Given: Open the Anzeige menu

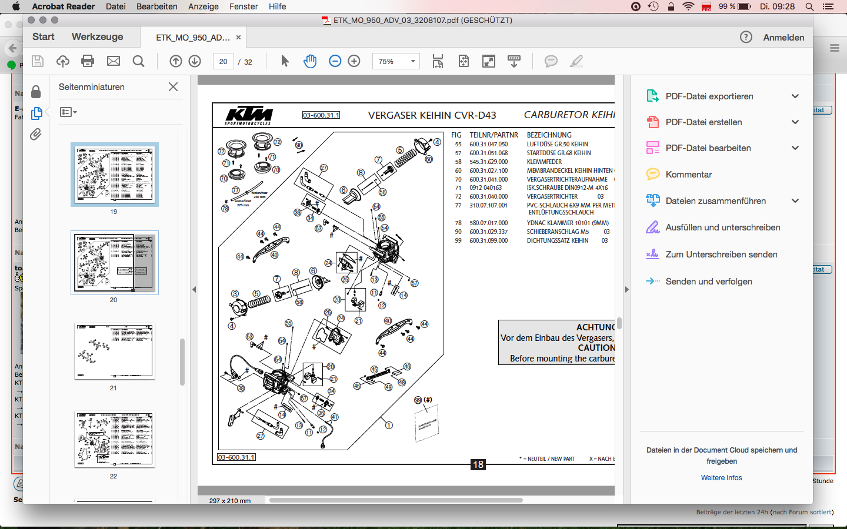Looking at the screenshot, I should point(203,6).
